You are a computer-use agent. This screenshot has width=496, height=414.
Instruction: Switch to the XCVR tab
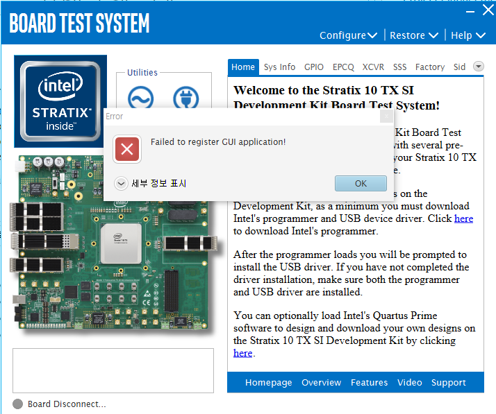(373, 67)
